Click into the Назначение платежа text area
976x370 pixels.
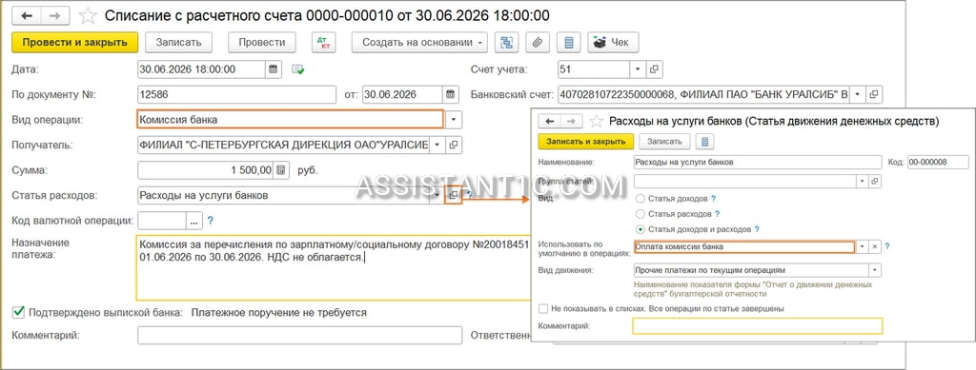333,268
